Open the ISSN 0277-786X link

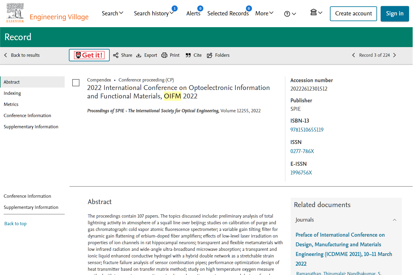pyautogui.click(x=302, y=151)
